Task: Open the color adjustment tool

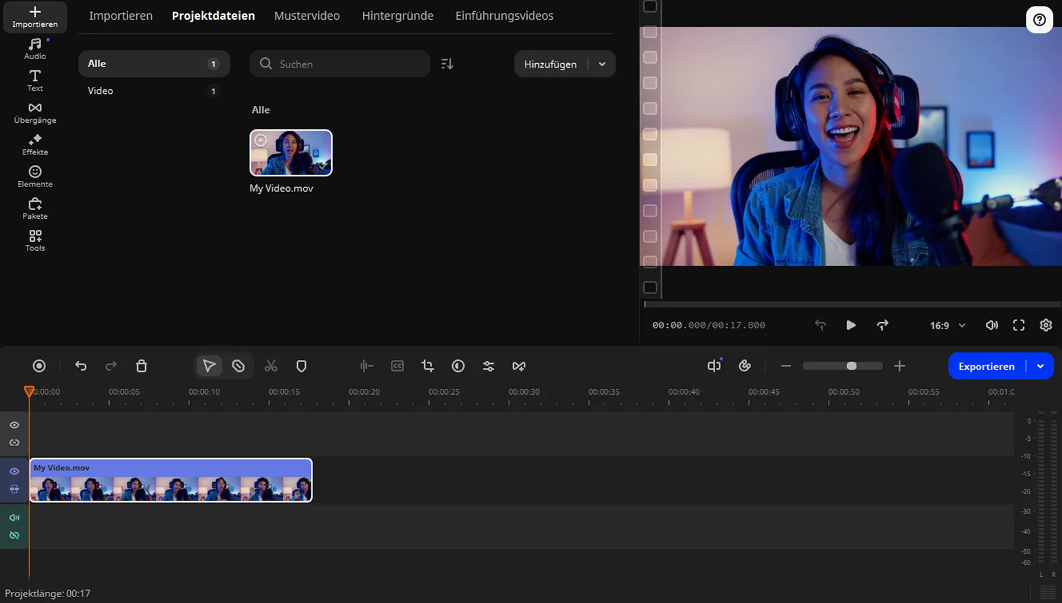Action: pos(458,366)
